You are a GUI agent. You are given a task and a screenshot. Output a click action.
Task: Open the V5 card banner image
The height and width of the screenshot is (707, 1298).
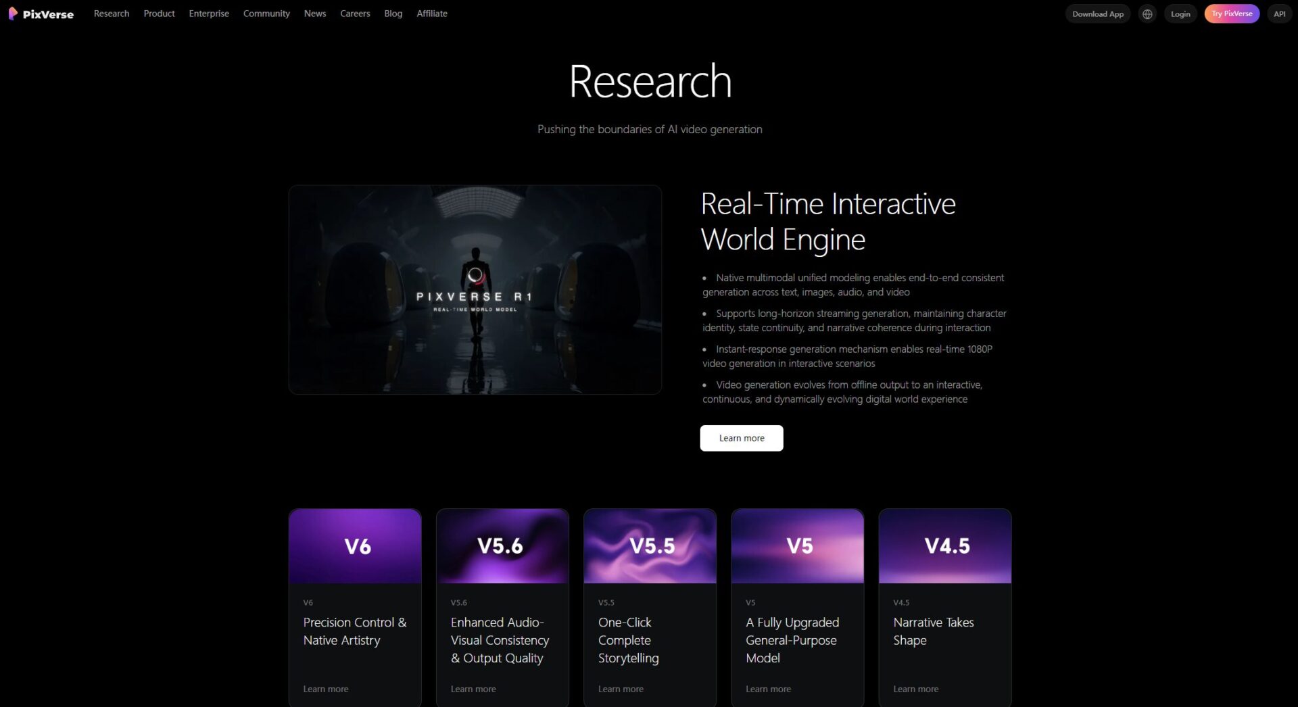tap(798, 546)
